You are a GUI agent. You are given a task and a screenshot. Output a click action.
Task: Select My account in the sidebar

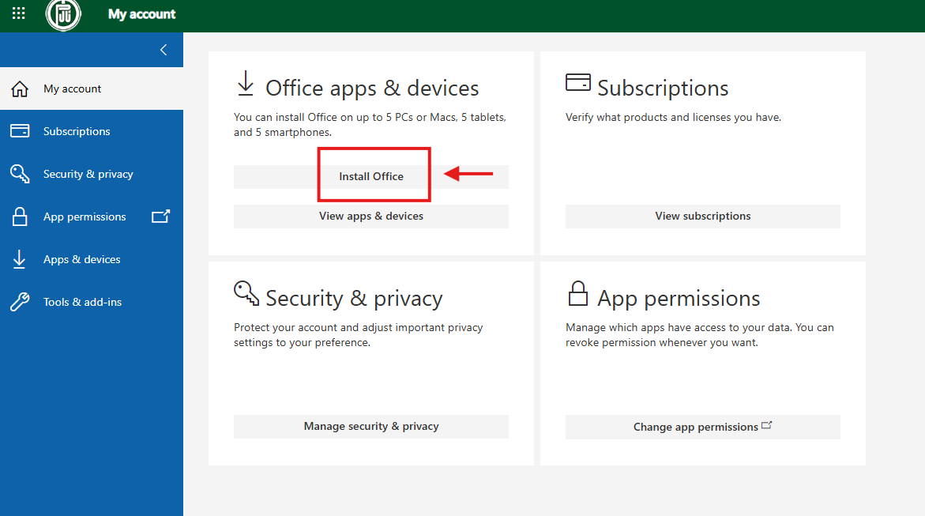(92, 89)
